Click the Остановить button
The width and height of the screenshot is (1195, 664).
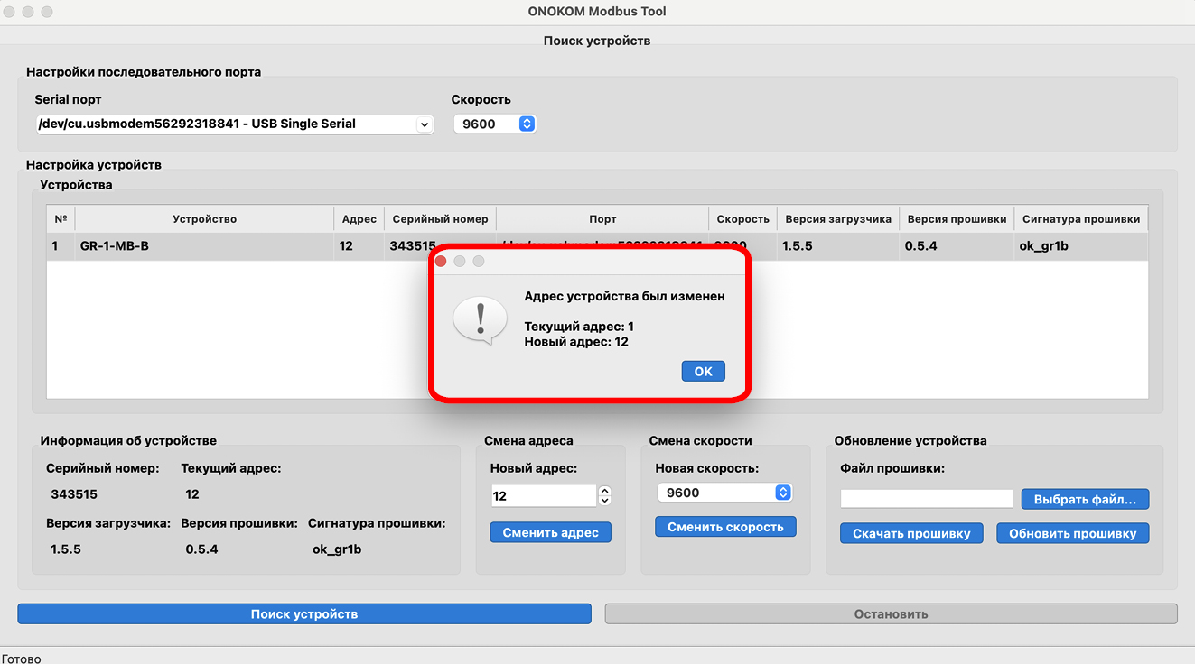coord(892,614)
